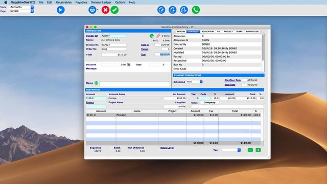Click the green phone icon beside Vendor ID
Viewport: 327px width, 184px height.
coord(152,36)
